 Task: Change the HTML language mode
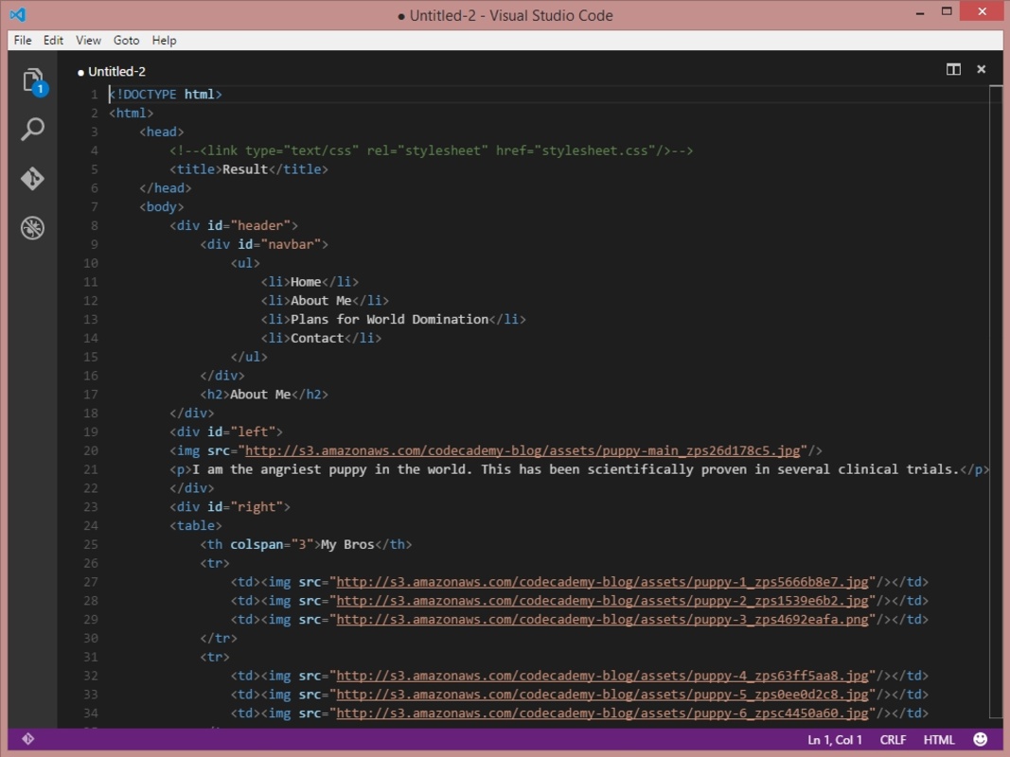[939, 740]
